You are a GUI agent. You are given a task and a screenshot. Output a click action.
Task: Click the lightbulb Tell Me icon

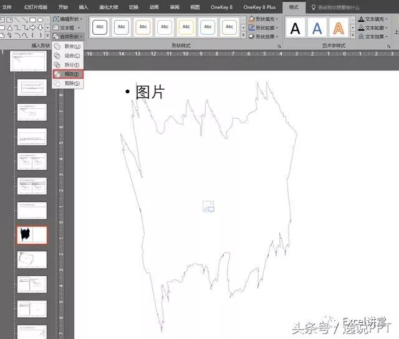314,7
